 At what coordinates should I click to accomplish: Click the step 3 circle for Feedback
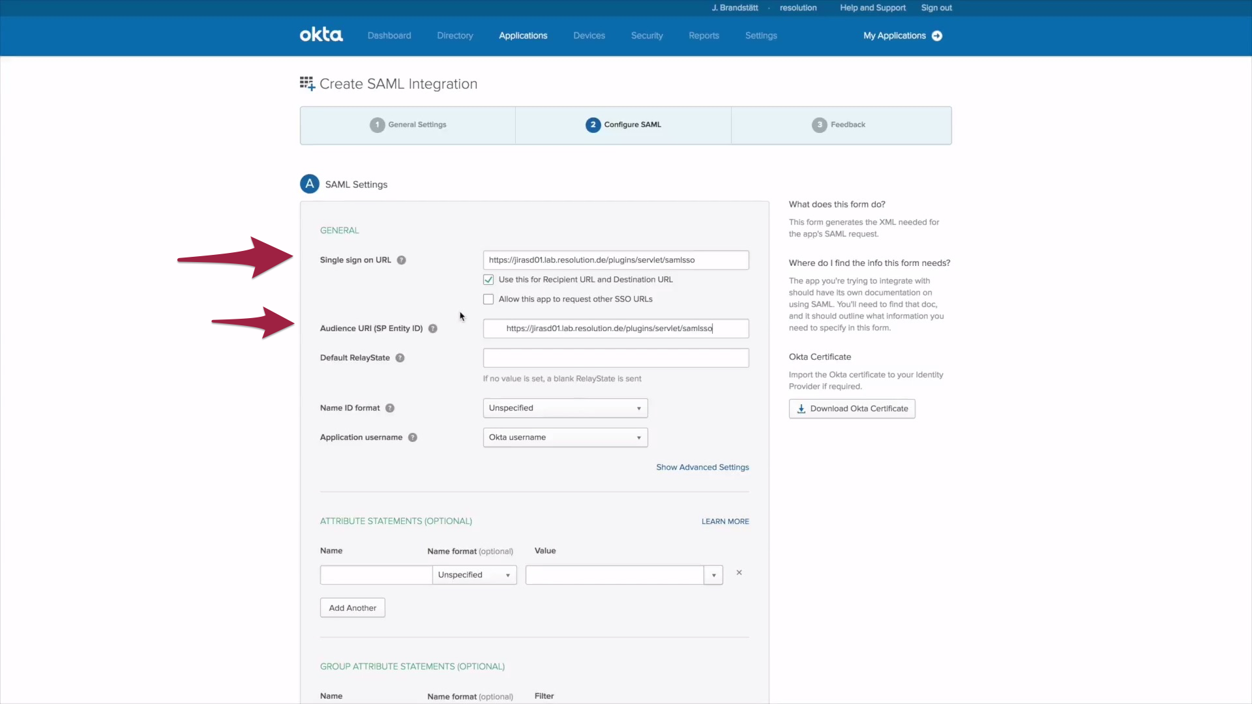click(820, 125)
